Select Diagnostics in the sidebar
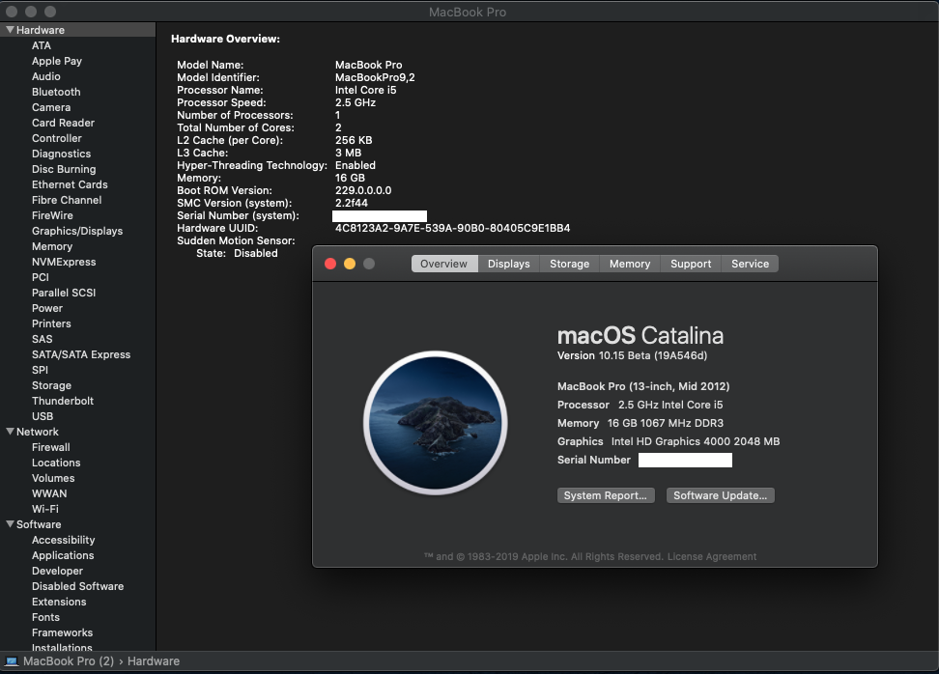 click(62, 154)
